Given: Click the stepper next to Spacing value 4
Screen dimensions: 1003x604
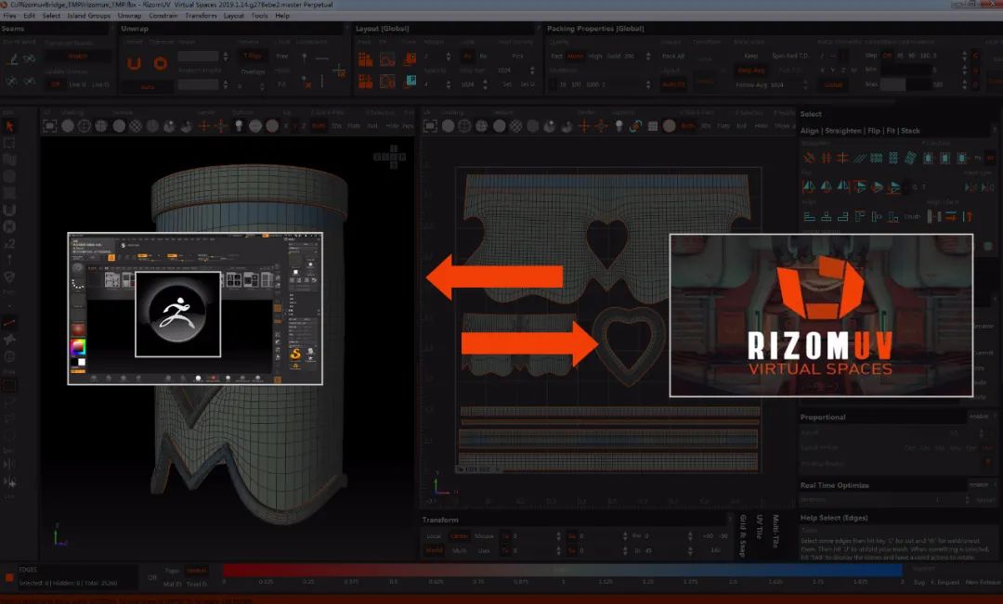Looking at the screenshot, I should point(448,84).
